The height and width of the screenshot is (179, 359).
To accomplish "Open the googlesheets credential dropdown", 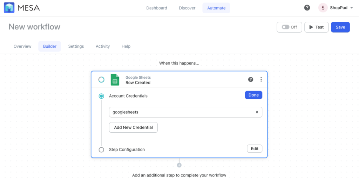I will [186, 112].
